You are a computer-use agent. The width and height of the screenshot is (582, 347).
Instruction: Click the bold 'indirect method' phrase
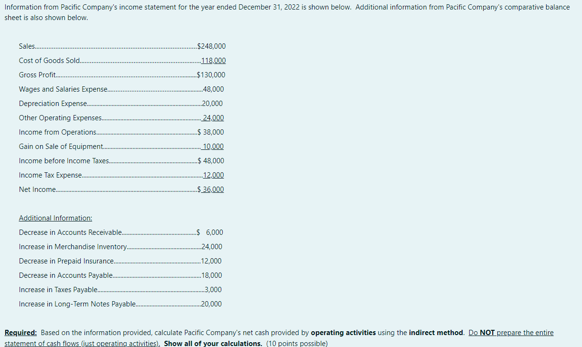click(436, 333)
